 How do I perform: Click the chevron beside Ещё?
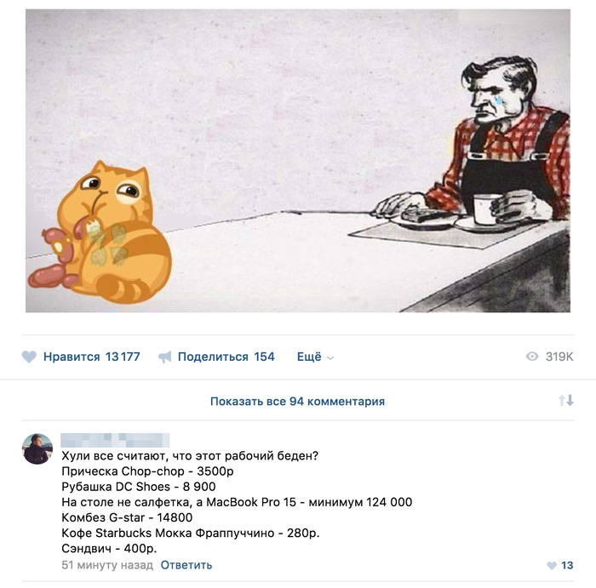[330, 357]
